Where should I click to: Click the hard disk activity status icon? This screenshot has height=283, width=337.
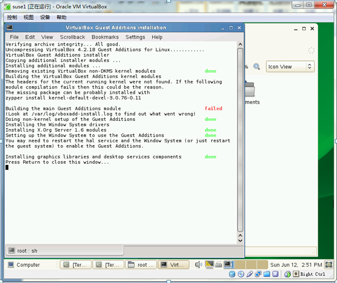(232, 274)
